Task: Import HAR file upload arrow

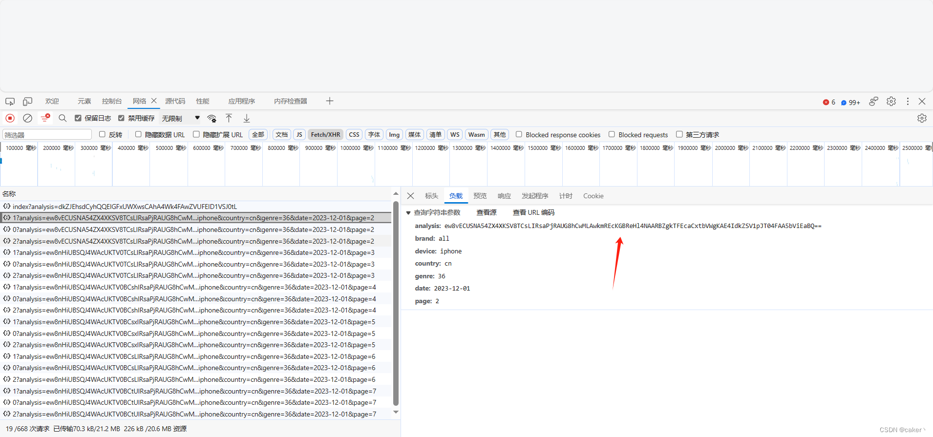Action: [x=229, y=118]
